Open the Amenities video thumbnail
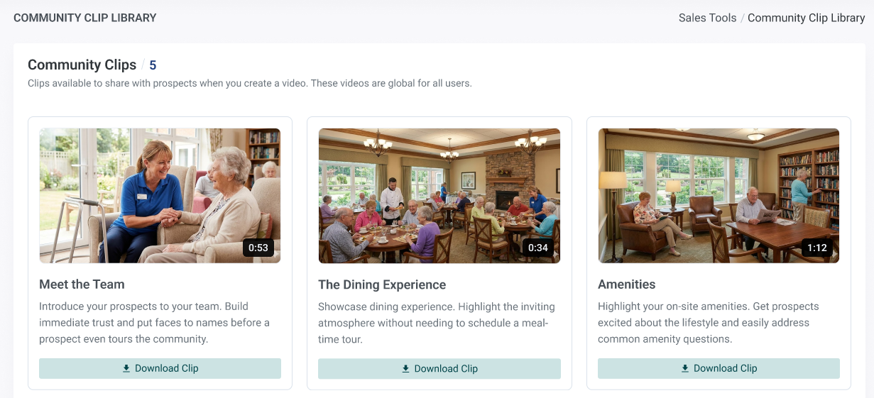 click(719, 196)
